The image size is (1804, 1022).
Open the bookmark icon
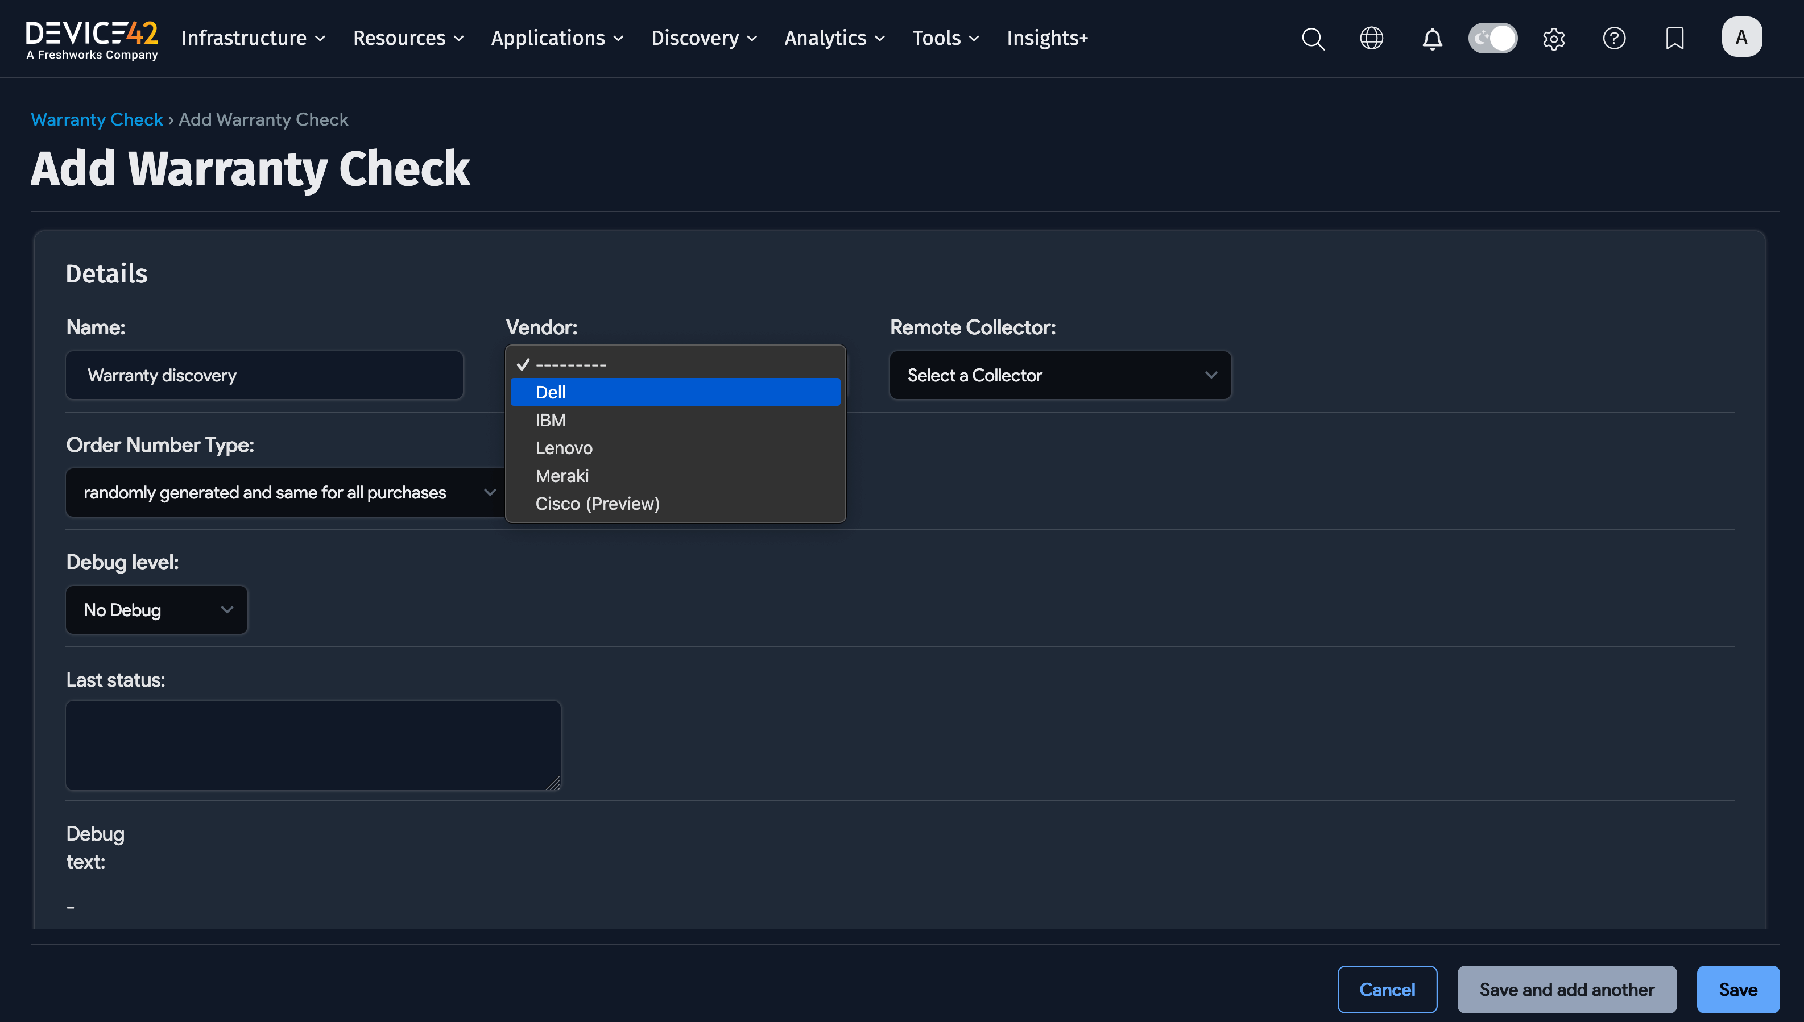point(1674,39)
